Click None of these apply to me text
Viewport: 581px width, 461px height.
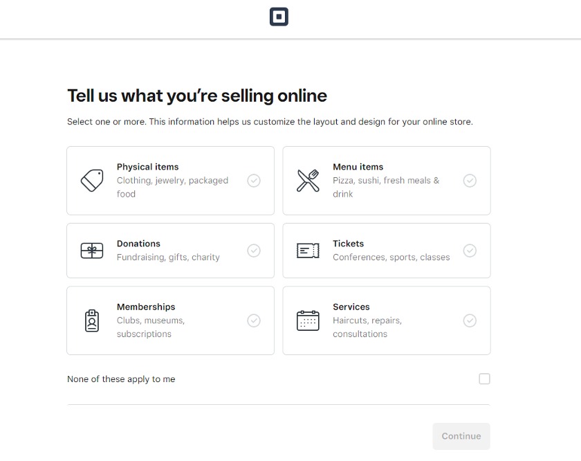[121, 379]
